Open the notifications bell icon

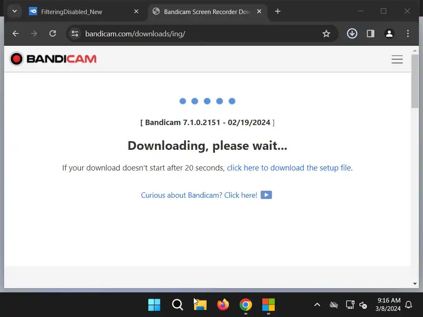click(x=409, y=305)
